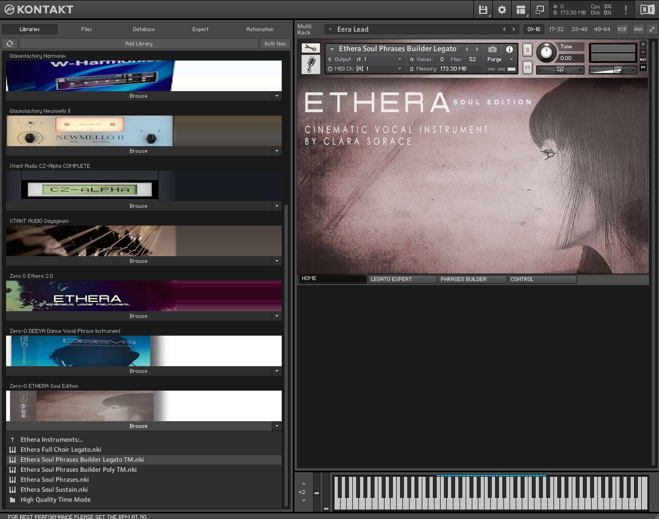Click the Tune knob
Viewport: 659px width, 519px height.
click(546, 52)
